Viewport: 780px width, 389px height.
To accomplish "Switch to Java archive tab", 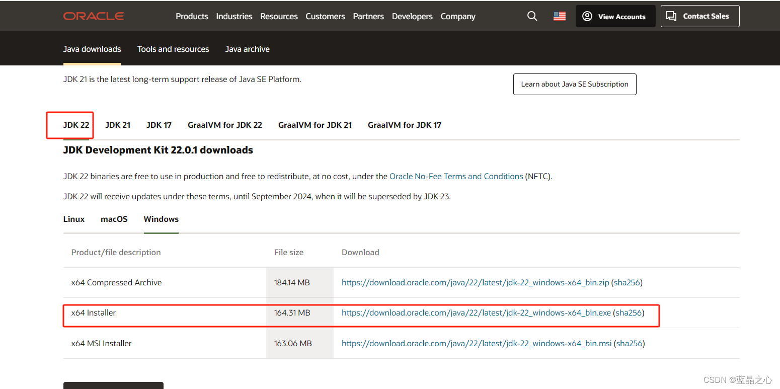I will point(248,49).
